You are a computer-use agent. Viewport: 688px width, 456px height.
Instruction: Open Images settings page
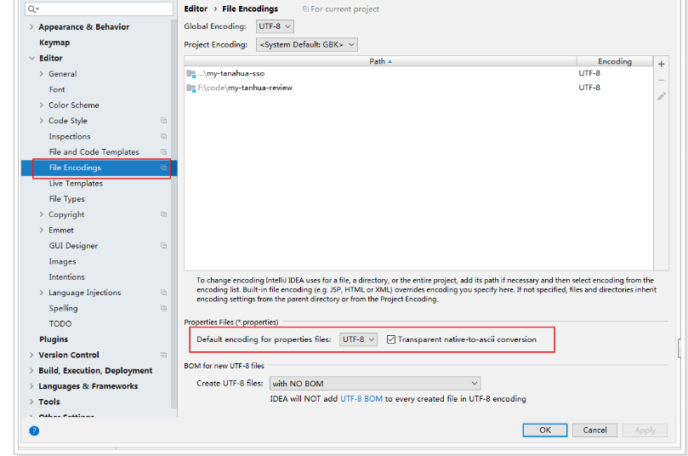(62, 261)
